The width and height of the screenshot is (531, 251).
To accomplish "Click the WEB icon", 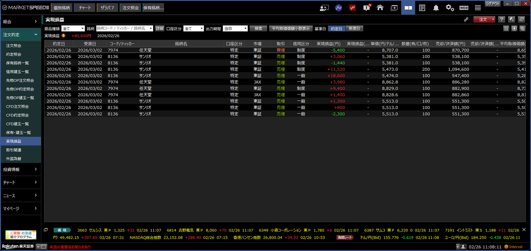I will pyautogui.click(x=464, y=8).
